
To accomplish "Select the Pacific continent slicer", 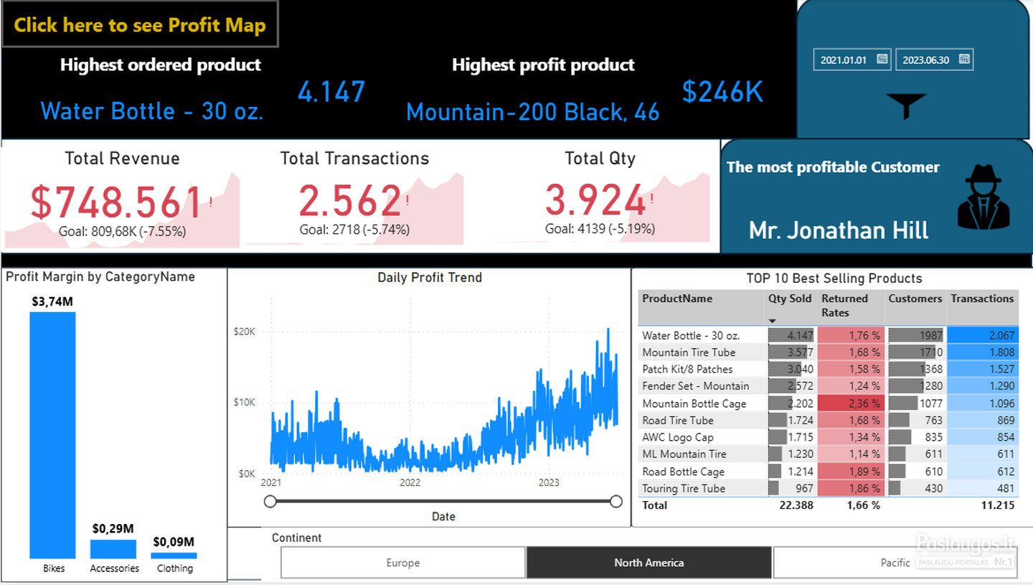I will [x=895, y=563].
